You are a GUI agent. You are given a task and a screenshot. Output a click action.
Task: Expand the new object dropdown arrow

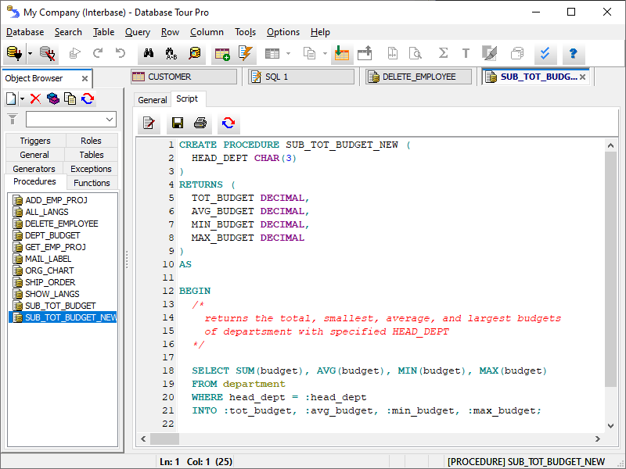[x=22, y=98]
